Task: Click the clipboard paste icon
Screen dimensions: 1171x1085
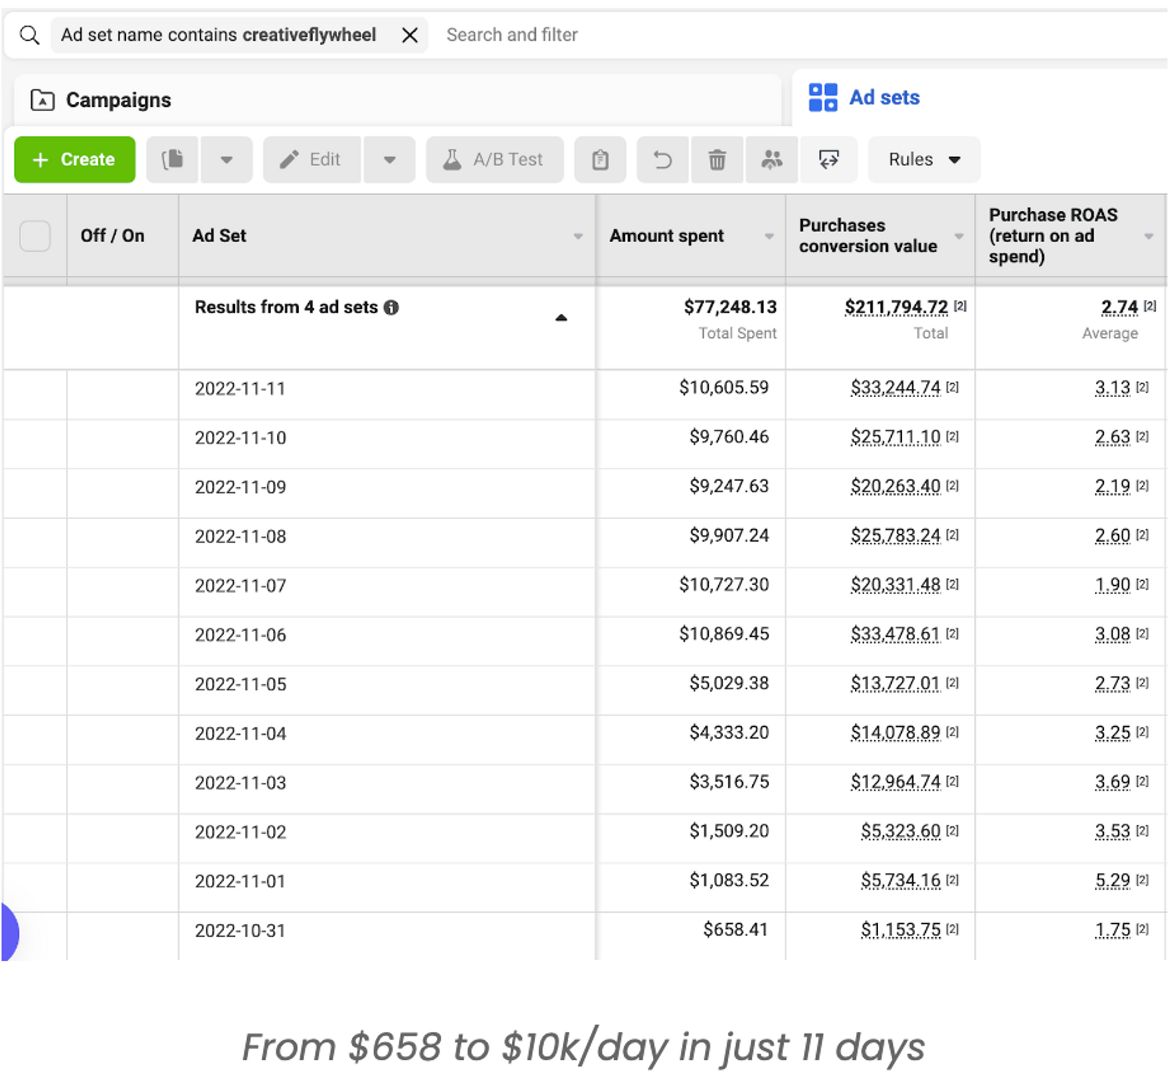Action: point(600,160)
